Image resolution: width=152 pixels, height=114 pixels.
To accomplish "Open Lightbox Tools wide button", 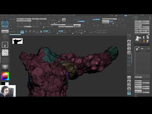I will click(142, 33).
